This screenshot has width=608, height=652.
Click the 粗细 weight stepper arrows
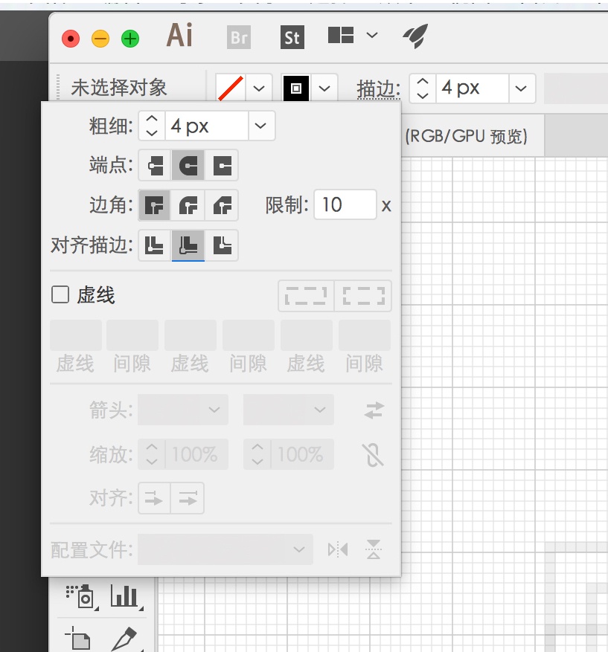tap(152, 126)
